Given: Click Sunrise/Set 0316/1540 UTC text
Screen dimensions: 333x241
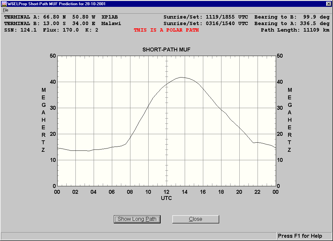Looking at the screenshot, I should 206,23.
